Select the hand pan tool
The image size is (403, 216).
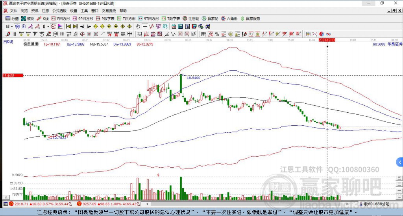click(138, 26)
